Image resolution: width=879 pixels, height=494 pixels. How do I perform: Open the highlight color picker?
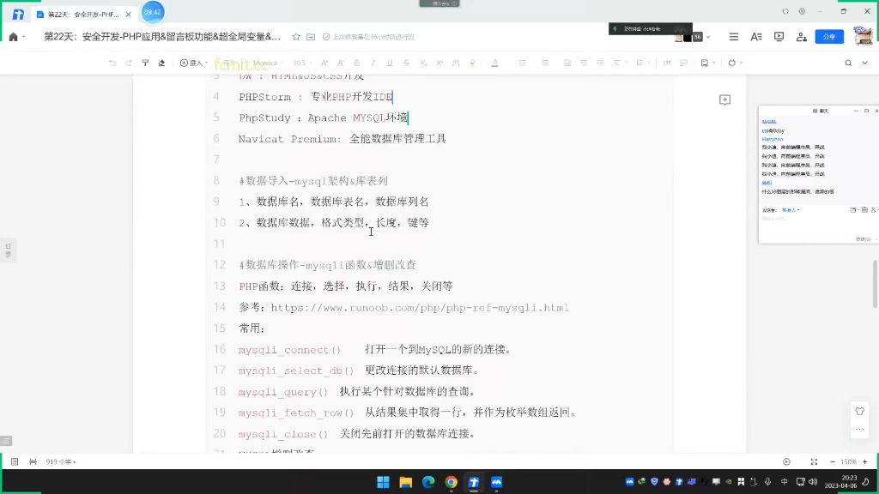(473, 63)
